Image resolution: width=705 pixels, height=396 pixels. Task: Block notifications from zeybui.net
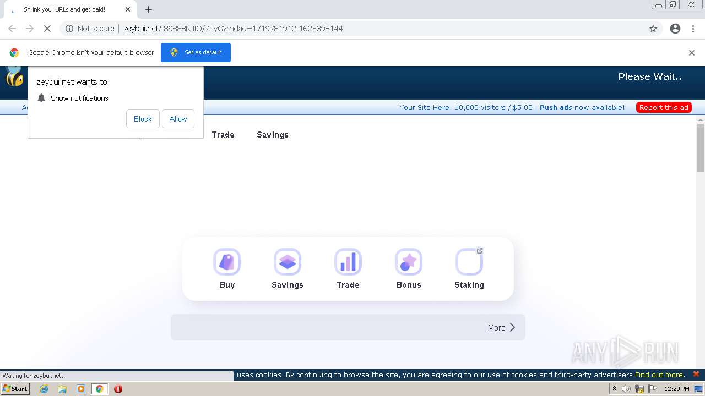pyautogui.click(x=143, y=119)
